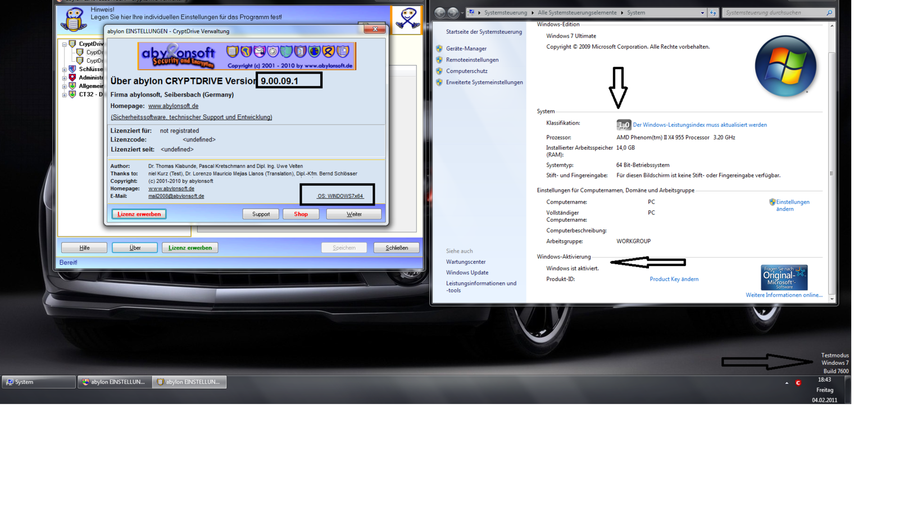Click the Allgemein tree node icon
The height and width of the screenshot is (505, 899).
tap(72, 86)
